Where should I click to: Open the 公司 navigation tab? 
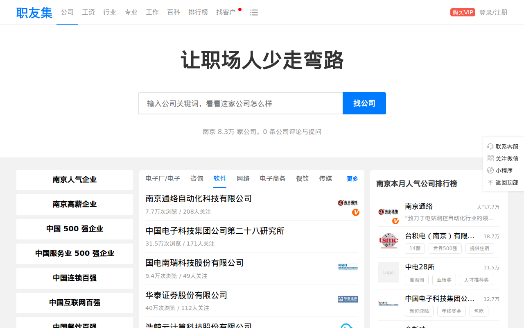pyautogui.click(x=67, y=12)
